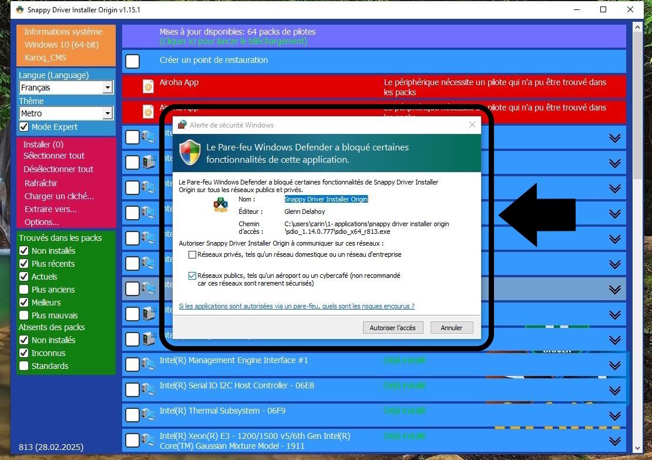
Task: Click version text 813 (28.02.2025)
Action: pos(51,447)
